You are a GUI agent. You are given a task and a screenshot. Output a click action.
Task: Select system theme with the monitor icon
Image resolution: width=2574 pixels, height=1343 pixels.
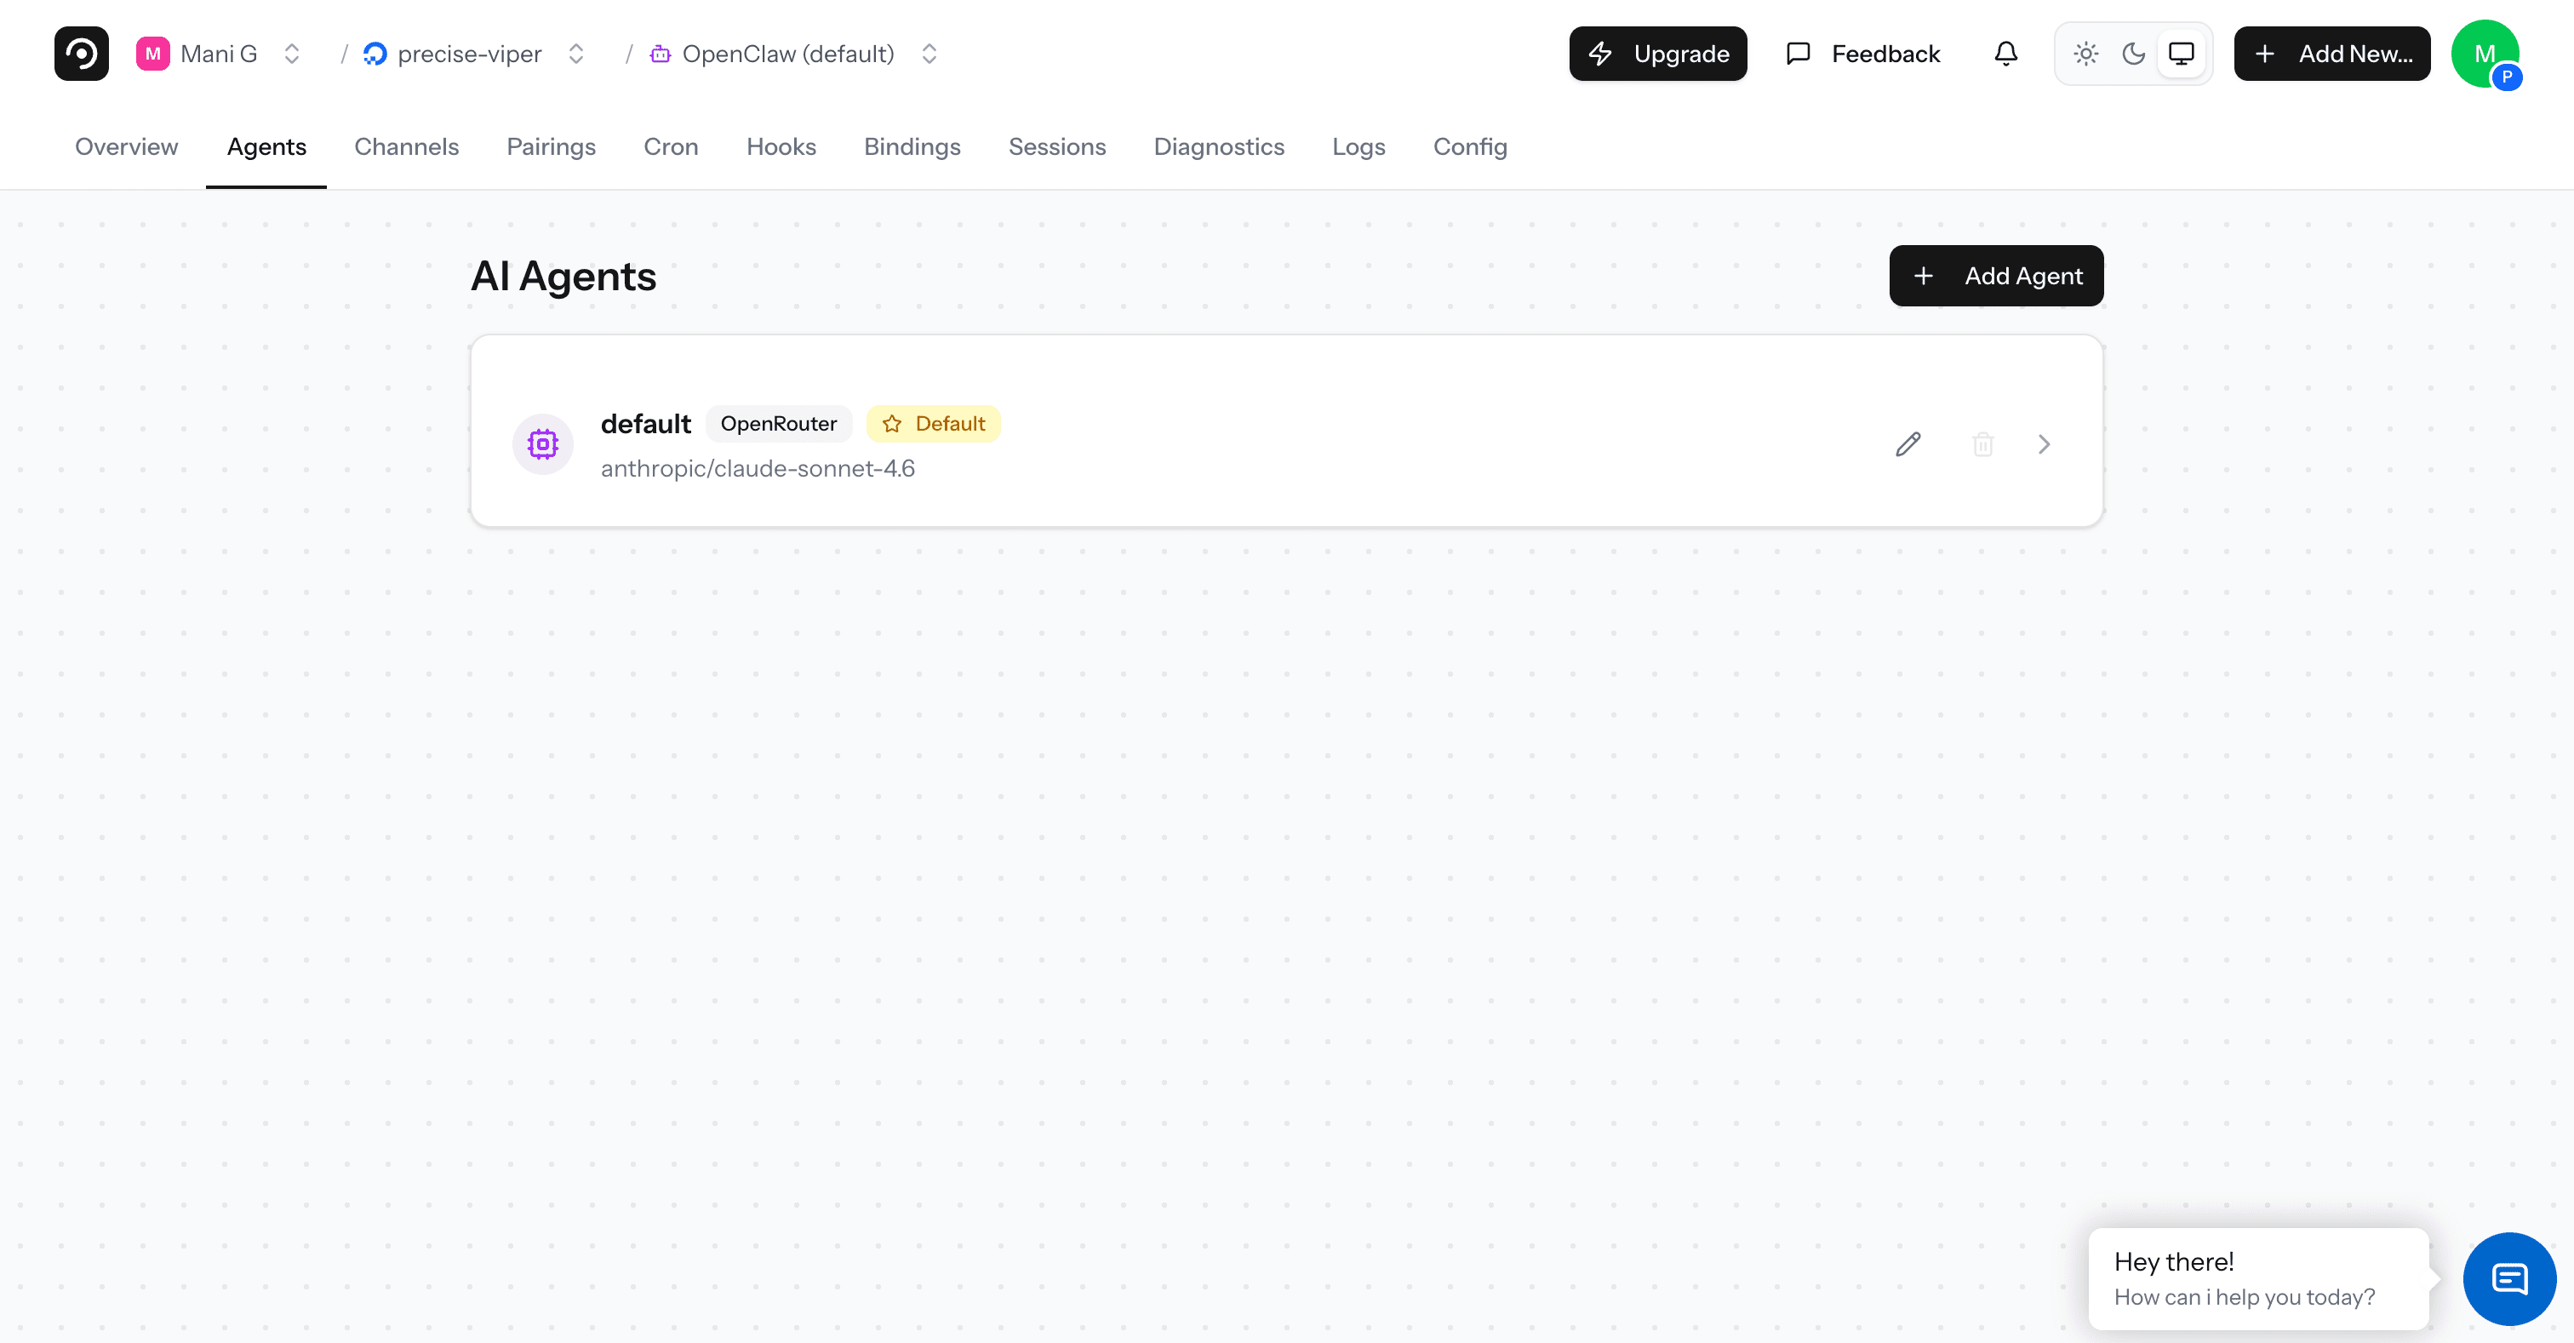point(2182,53)
